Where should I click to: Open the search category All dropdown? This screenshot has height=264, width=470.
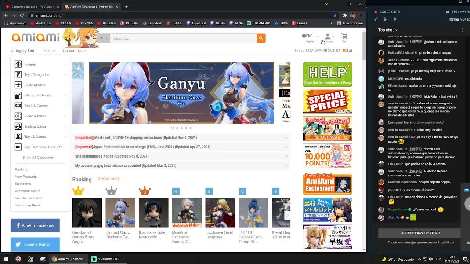104,38
